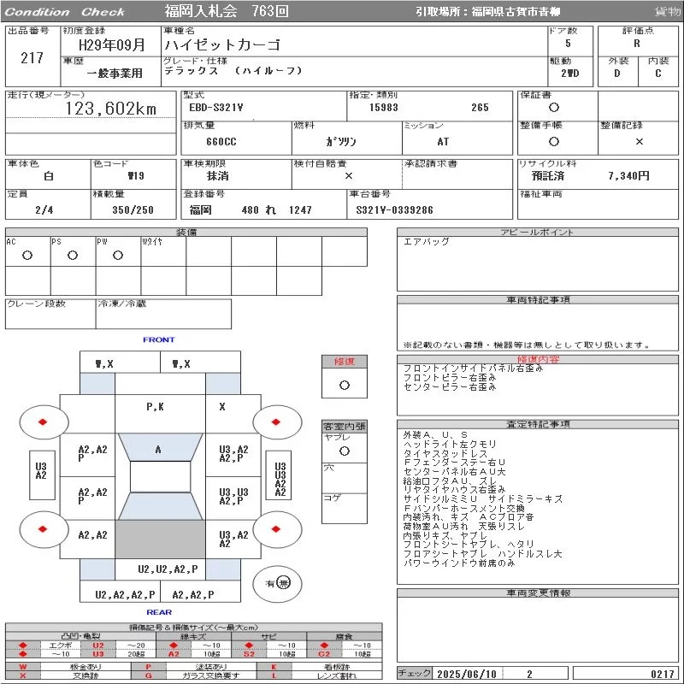Click first registration date H29年09月
Screen dimensions: 684x684
pyautogui.click(x=112, y=44)
